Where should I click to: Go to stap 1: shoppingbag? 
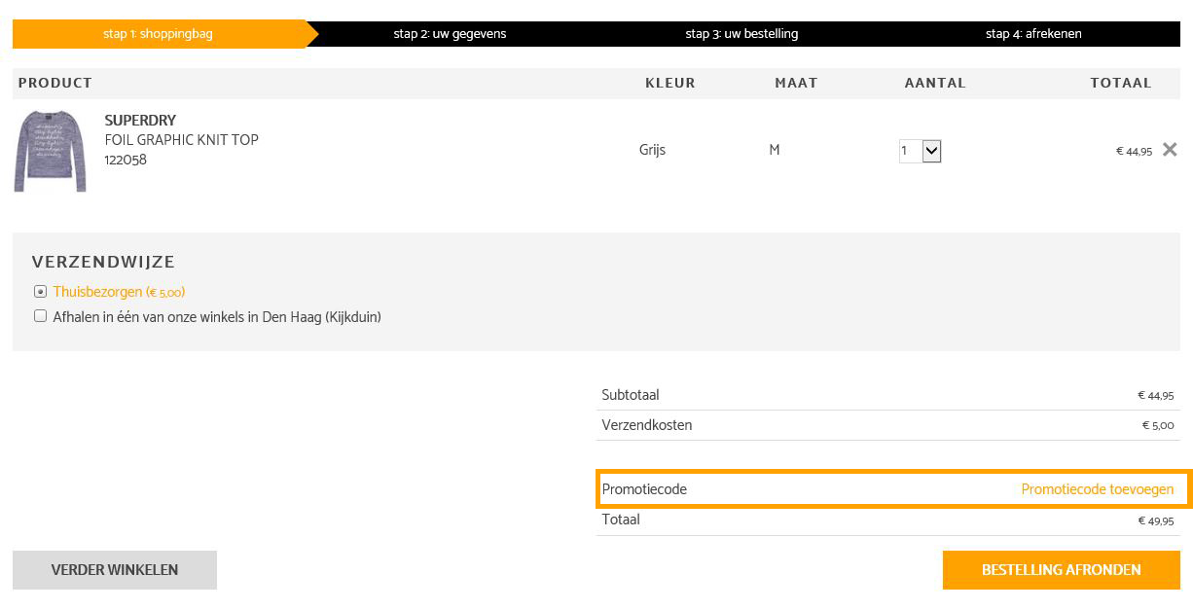click(x=158, y=34)
